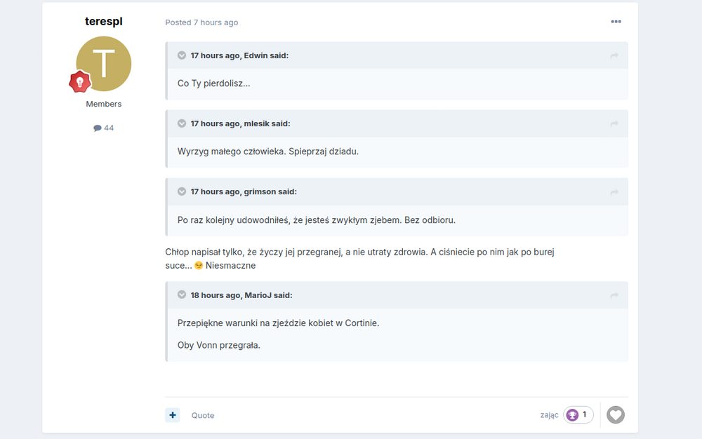
Task: Jump to mlesik's quoted post arrow
Action: point(614,123)
